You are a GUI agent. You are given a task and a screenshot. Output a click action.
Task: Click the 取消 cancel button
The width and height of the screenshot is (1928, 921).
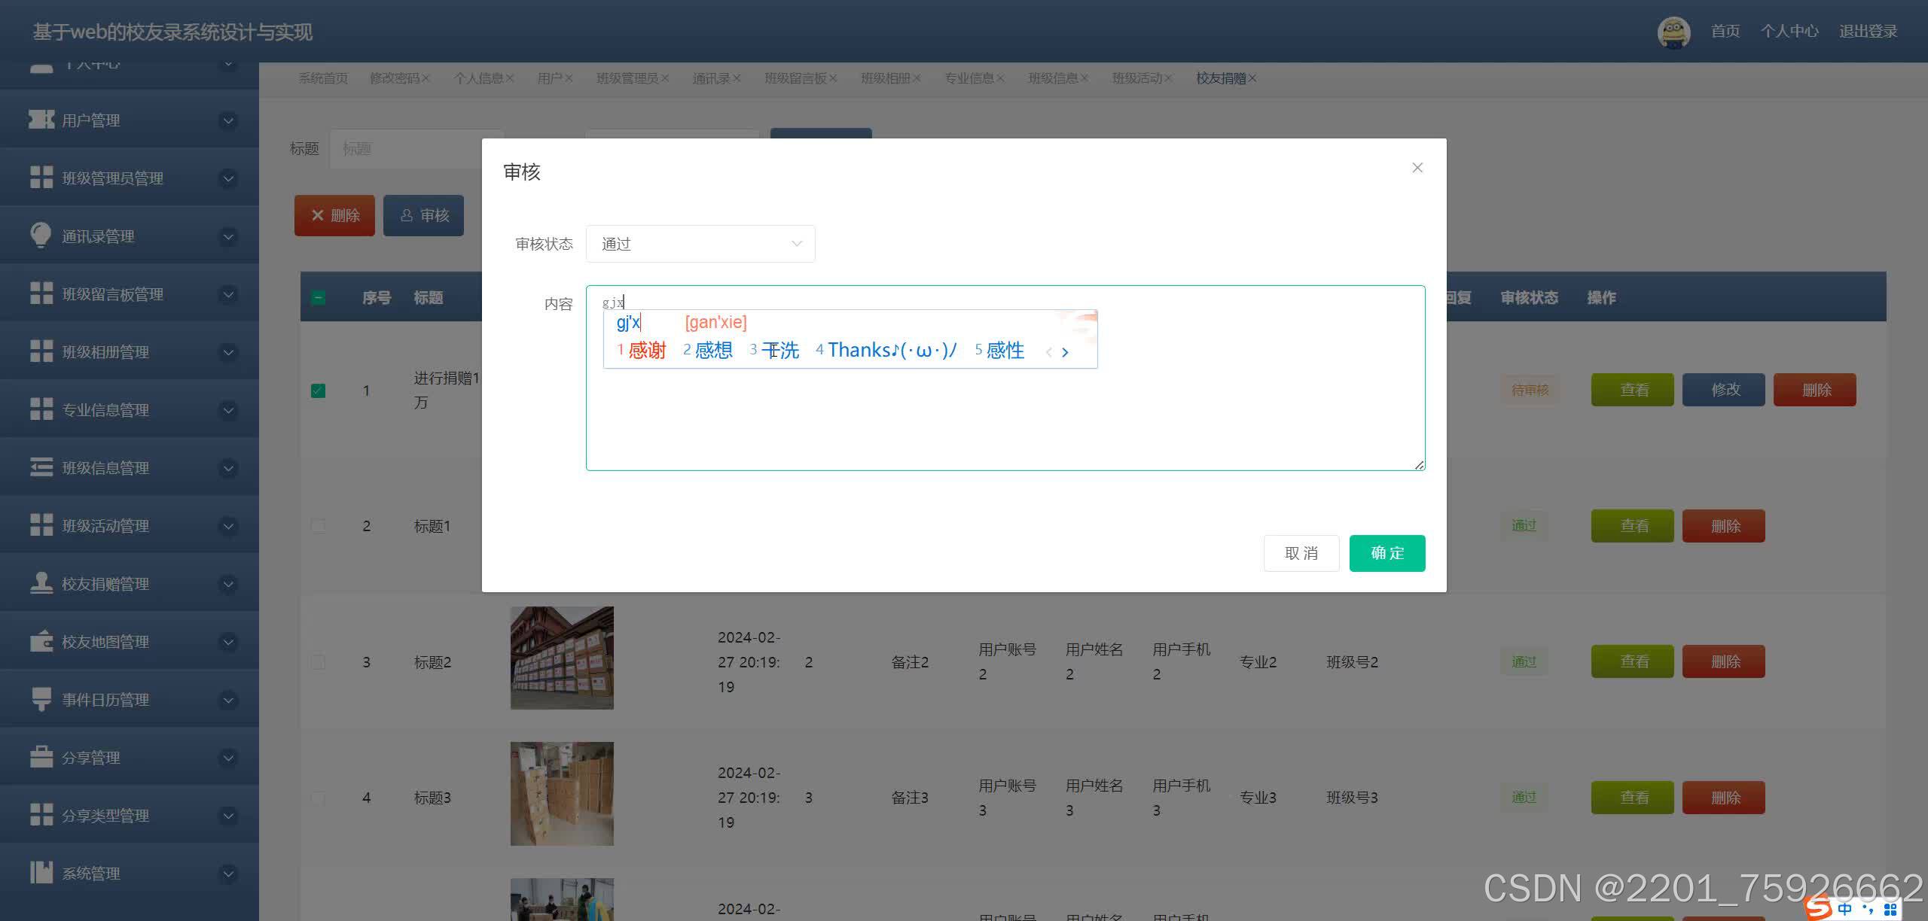[1301, 553]
